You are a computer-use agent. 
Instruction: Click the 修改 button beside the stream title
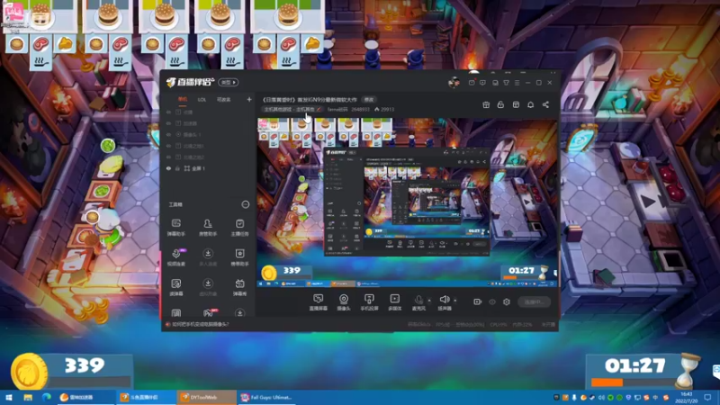[x=369, y=99]
